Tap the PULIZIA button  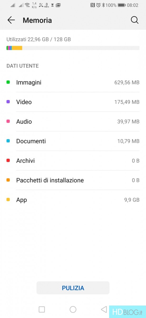[73, 288]
